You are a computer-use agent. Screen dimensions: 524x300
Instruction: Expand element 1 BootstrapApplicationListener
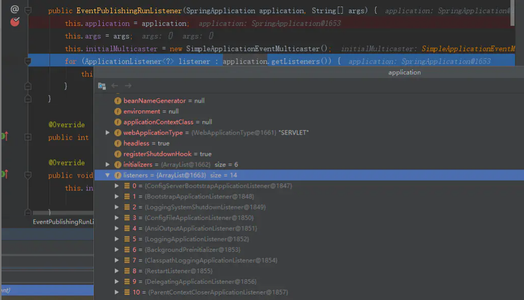[117, 196]
